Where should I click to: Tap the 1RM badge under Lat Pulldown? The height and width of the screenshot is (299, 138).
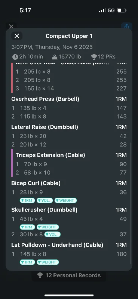pyautogui.click(x=27, y=262)
